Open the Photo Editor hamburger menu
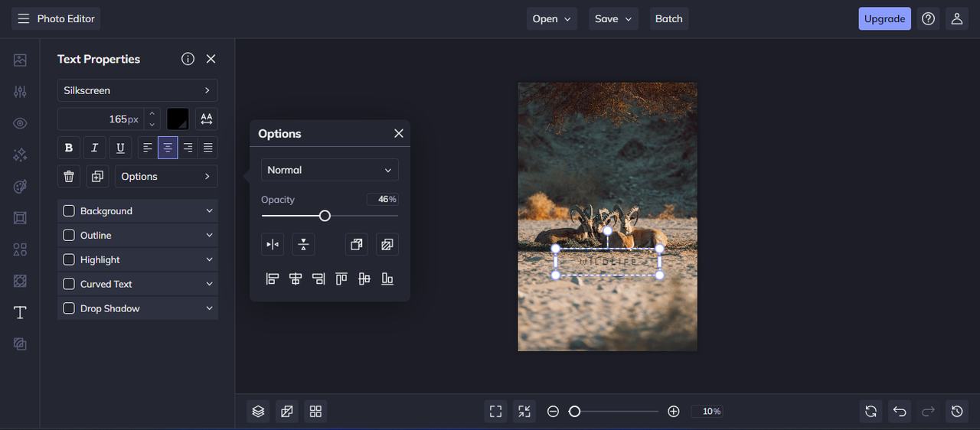The height and width of the screenshot is (430, 980). point(56,19)
